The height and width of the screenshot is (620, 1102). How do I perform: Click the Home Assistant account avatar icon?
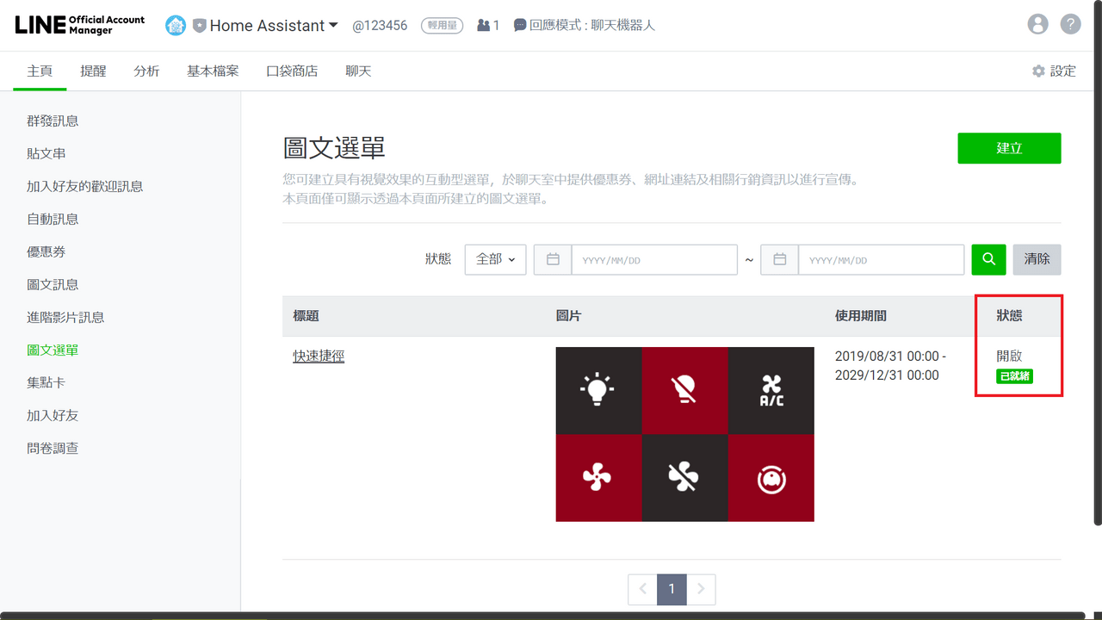coord(176,26)
